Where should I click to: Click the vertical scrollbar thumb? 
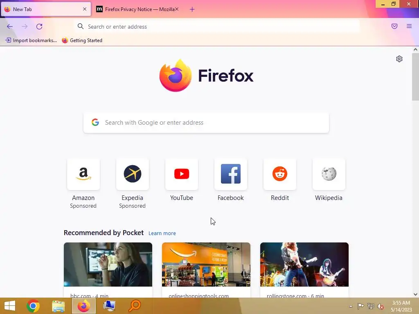pos(415,76)
